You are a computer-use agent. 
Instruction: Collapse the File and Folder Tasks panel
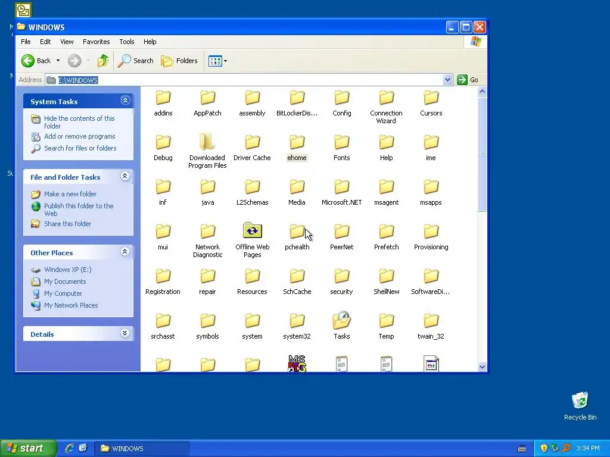tap(125, 176)
